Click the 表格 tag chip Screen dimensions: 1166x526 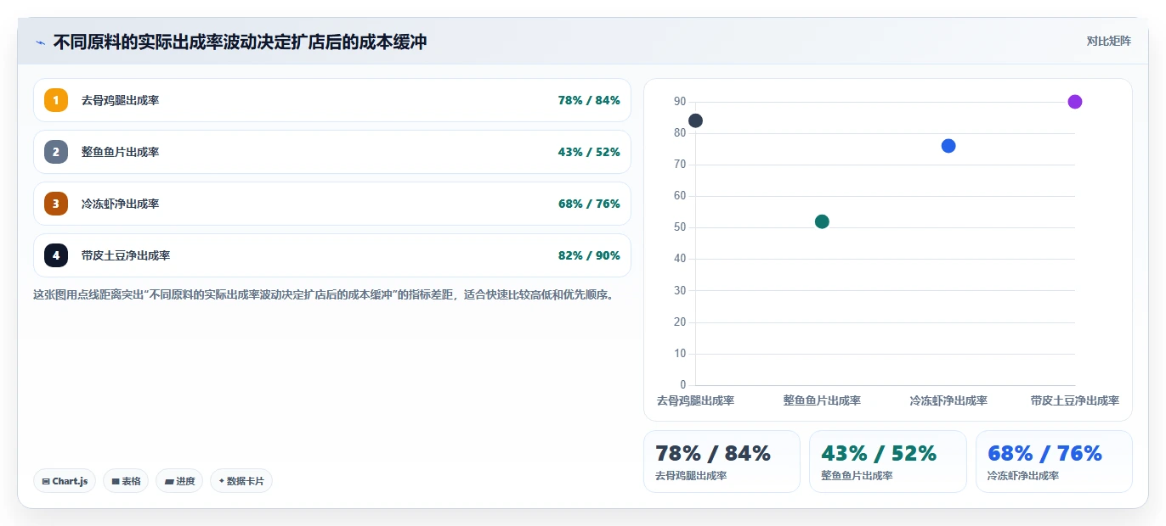tap(126, 481)
